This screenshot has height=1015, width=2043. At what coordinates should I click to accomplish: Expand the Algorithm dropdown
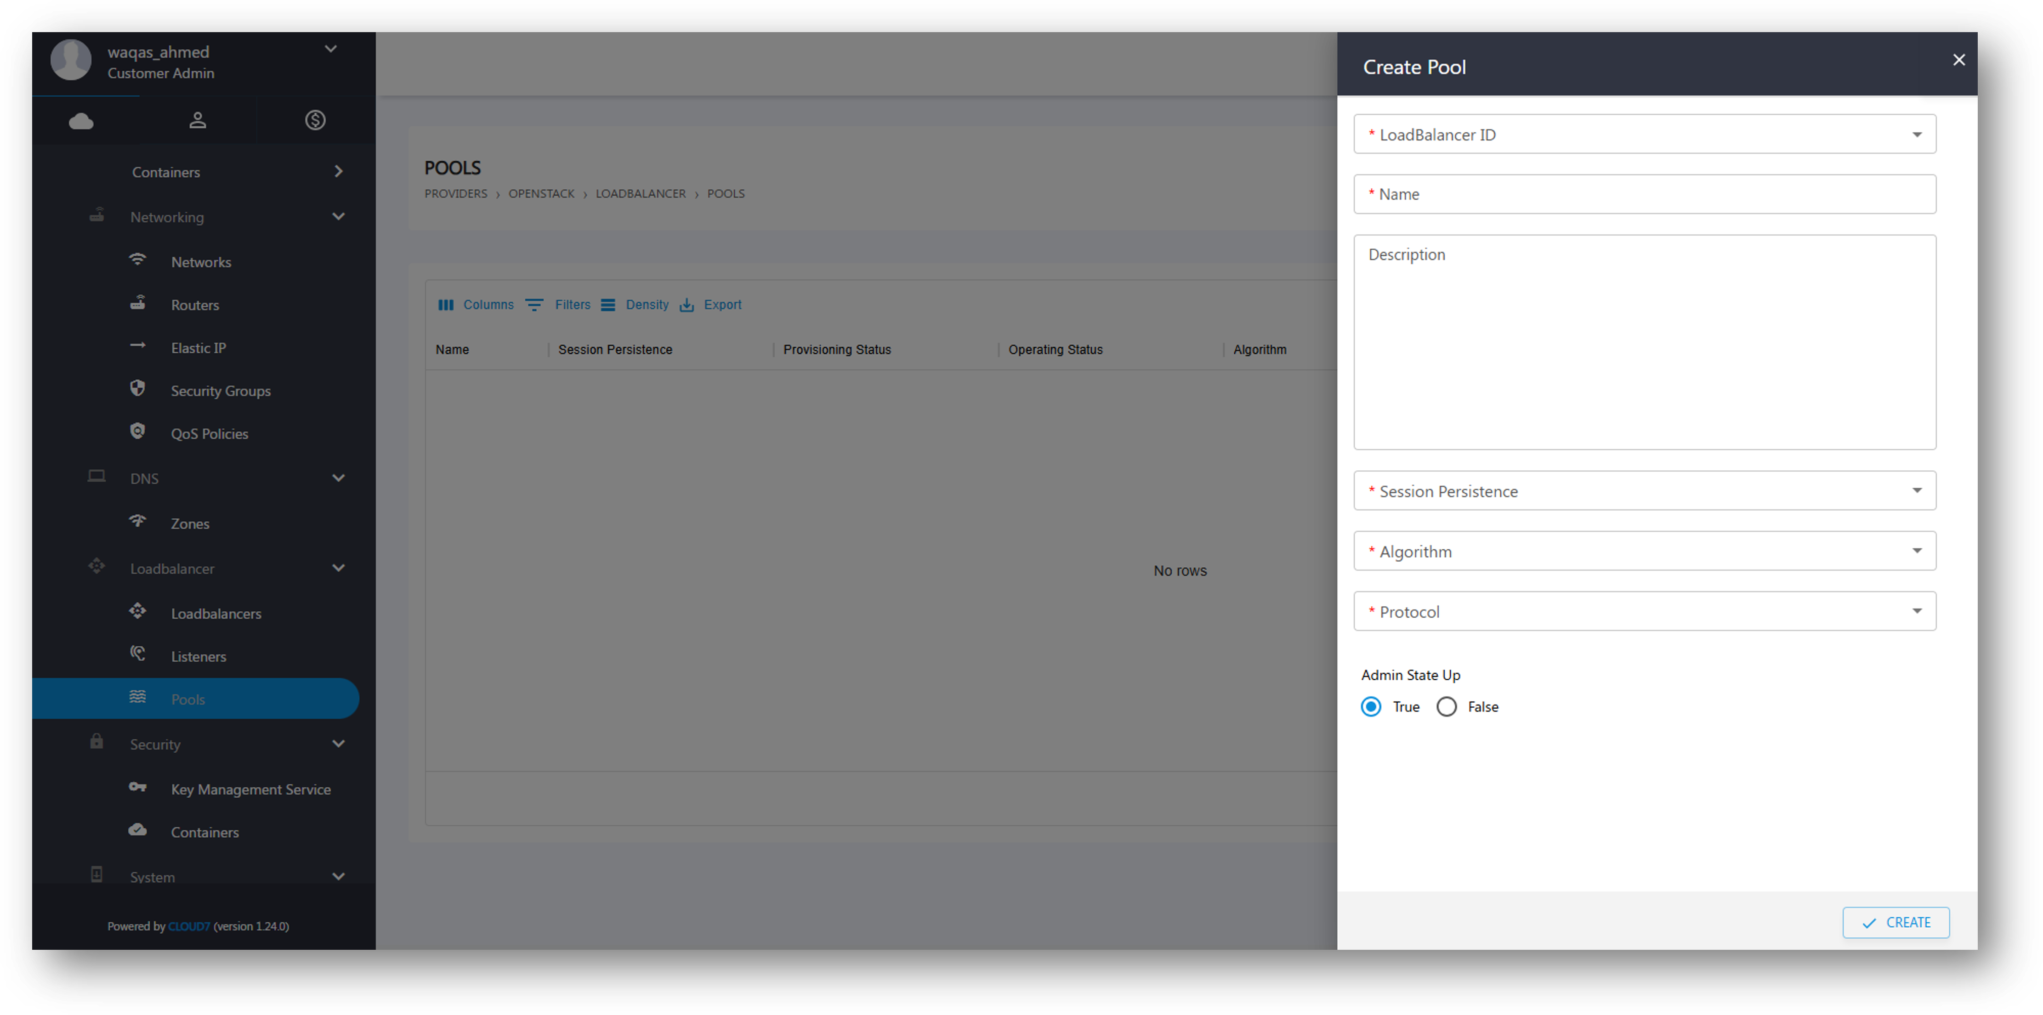coord(1644,551)
